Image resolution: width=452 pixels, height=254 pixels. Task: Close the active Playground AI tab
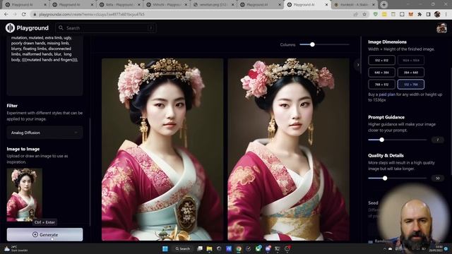point(326,5)
